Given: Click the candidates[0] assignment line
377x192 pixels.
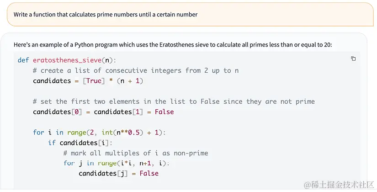Looking at the screenshot, I should (103, 112).
